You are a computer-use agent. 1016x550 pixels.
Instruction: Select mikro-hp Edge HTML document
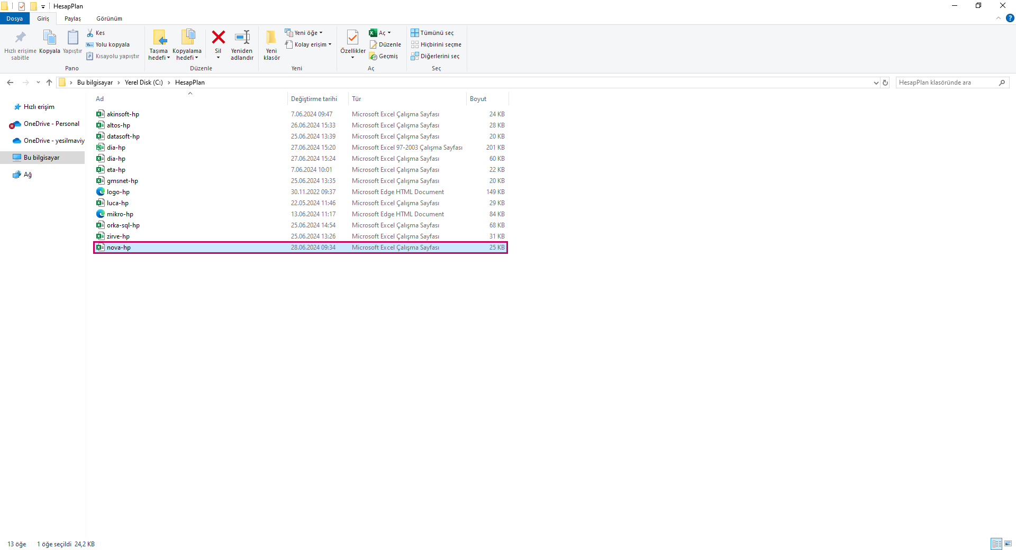point(300,214)
